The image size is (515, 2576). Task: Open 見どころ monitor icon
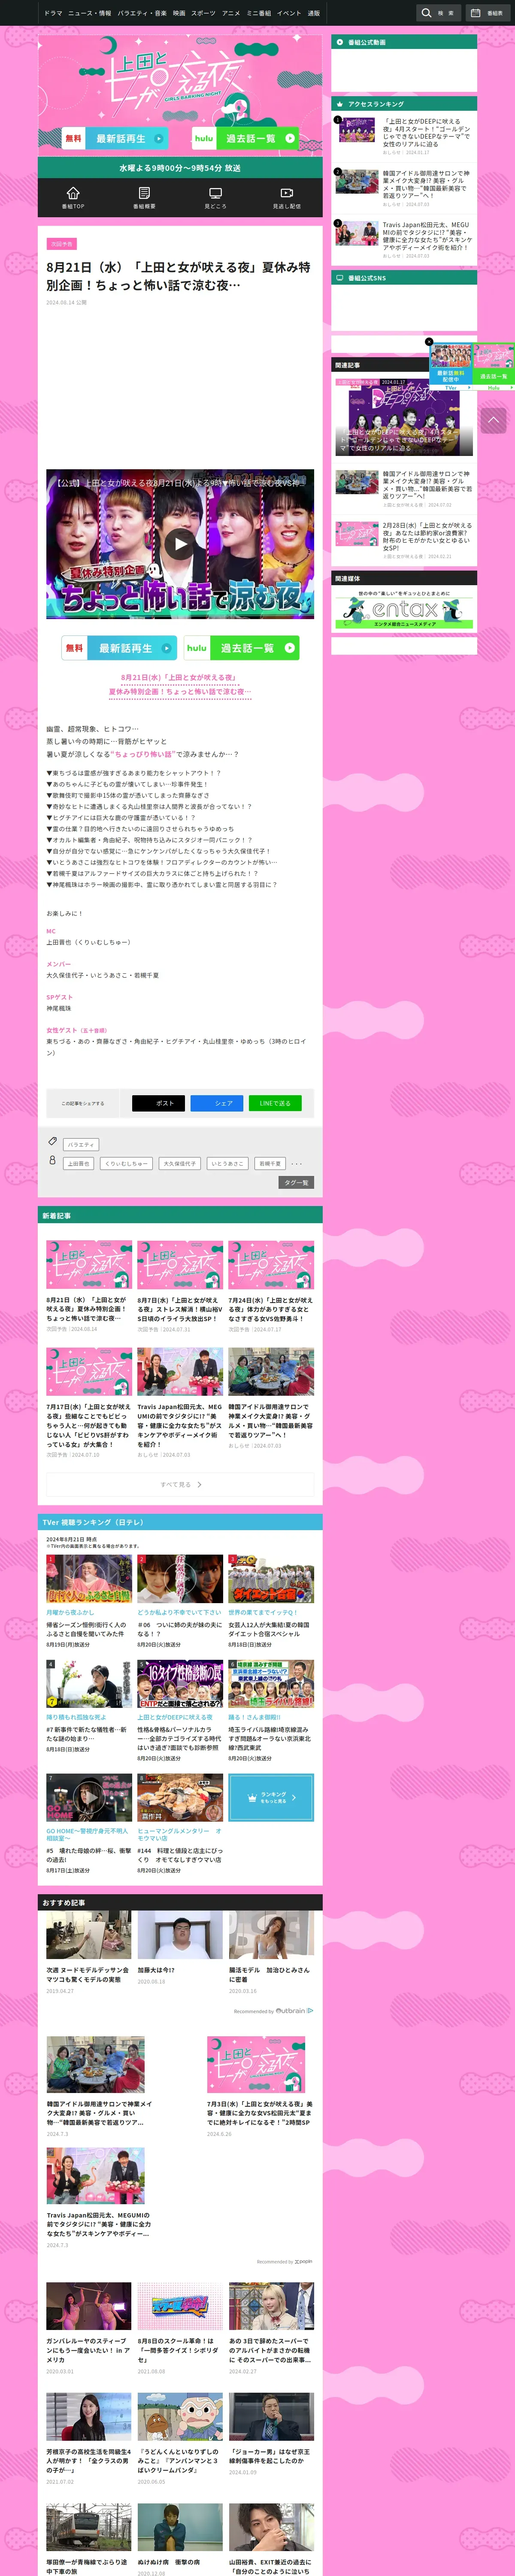pos(215,197)
